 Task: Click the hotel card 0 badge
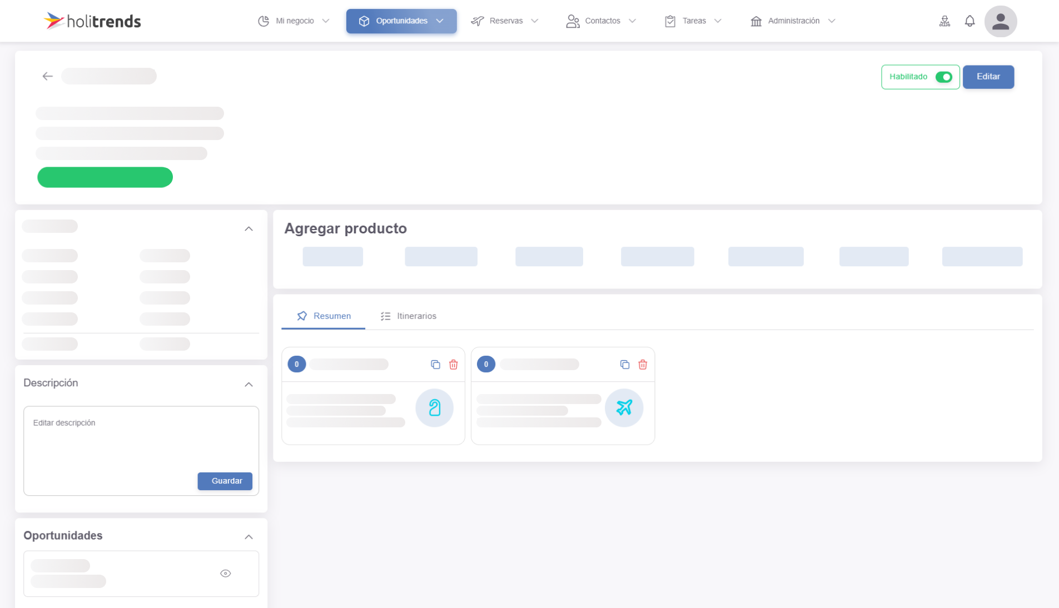click(297, 364)
